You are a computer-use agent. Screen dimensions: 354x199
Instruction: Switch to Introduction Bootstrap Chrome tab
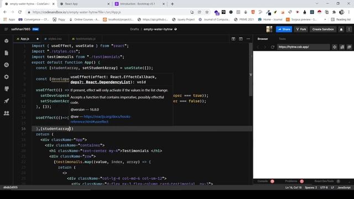(x=139, y=4)
